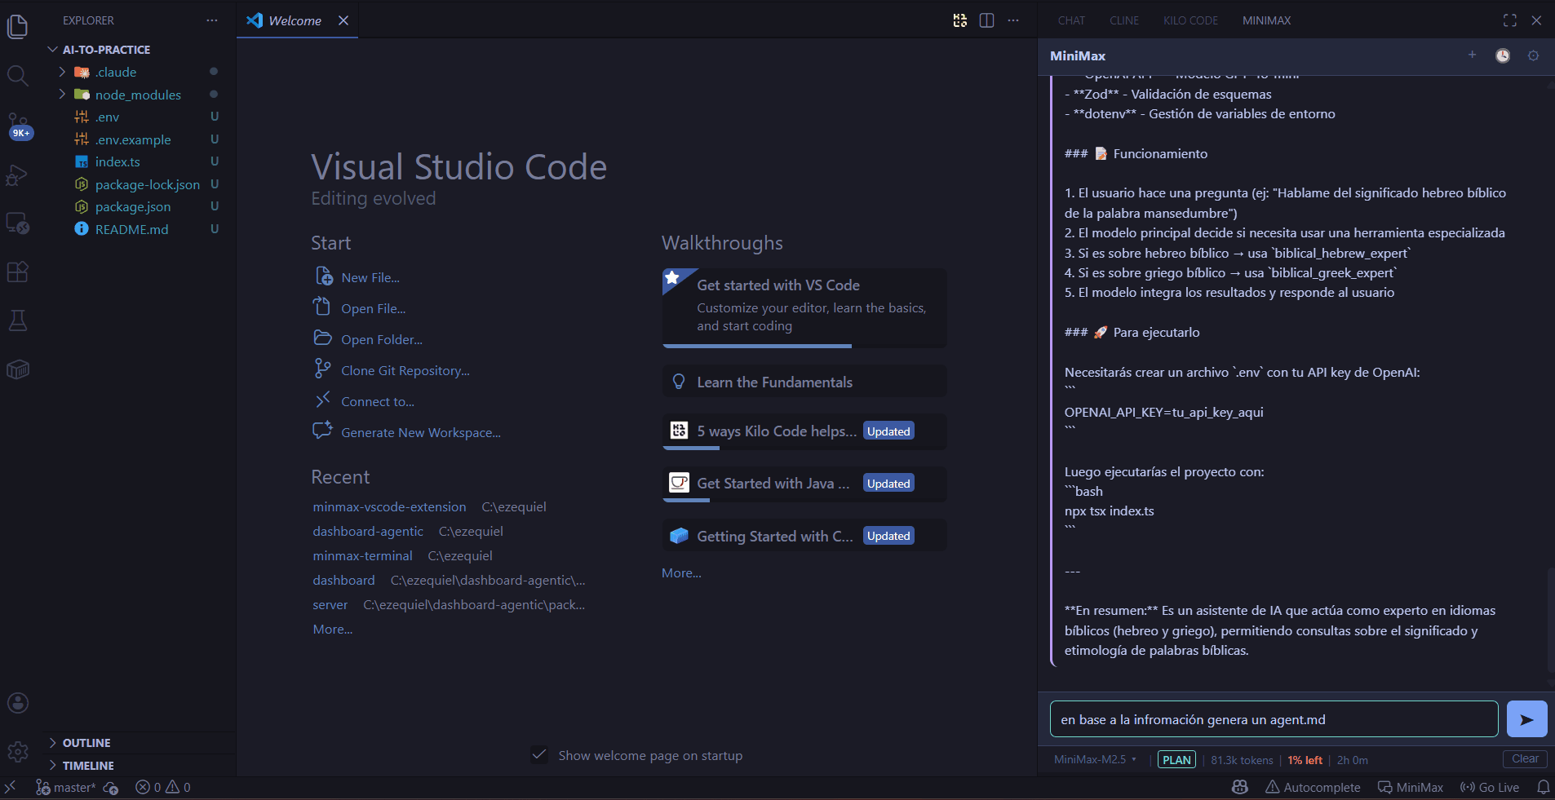The image size is (1555, 800).
Task: Open MiniMax settings gear icon
Action: click(1533, 55)
